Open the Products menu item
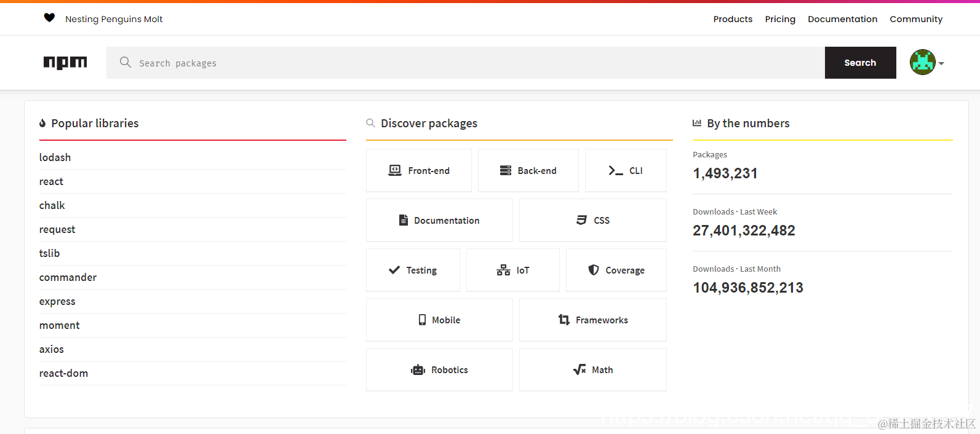The width and height of the screenshot is (980, 434). click(733, 19)
